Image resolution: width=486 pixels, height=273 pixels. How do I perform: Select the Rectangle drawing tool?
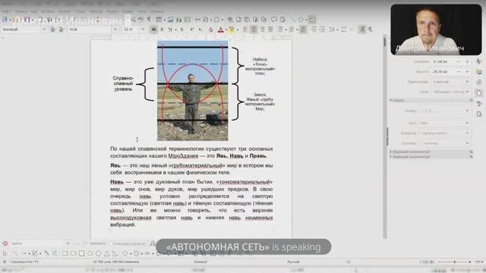click(65, 253)
